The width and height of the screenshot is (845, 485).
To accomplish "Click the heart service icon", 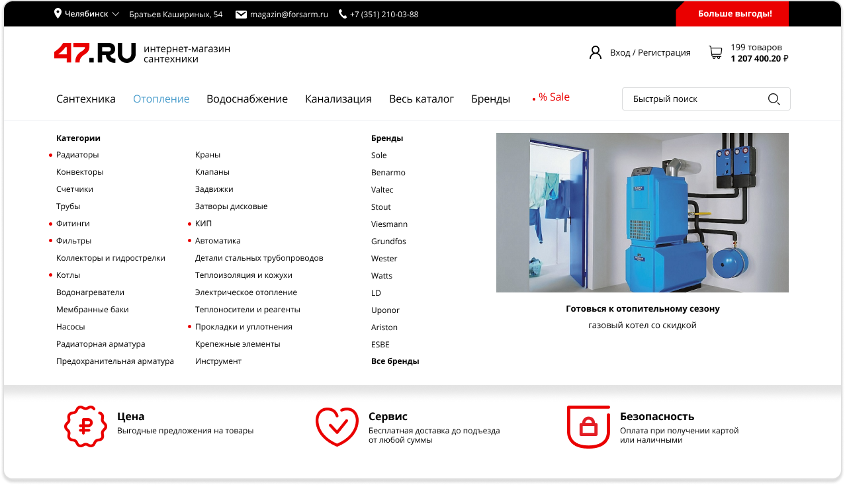I will pos(336,427).
